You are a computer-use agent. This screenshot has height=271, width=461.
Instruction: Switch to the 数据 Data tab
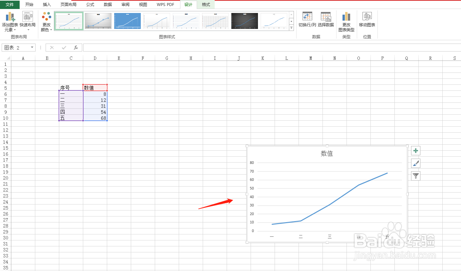(108, 5)
